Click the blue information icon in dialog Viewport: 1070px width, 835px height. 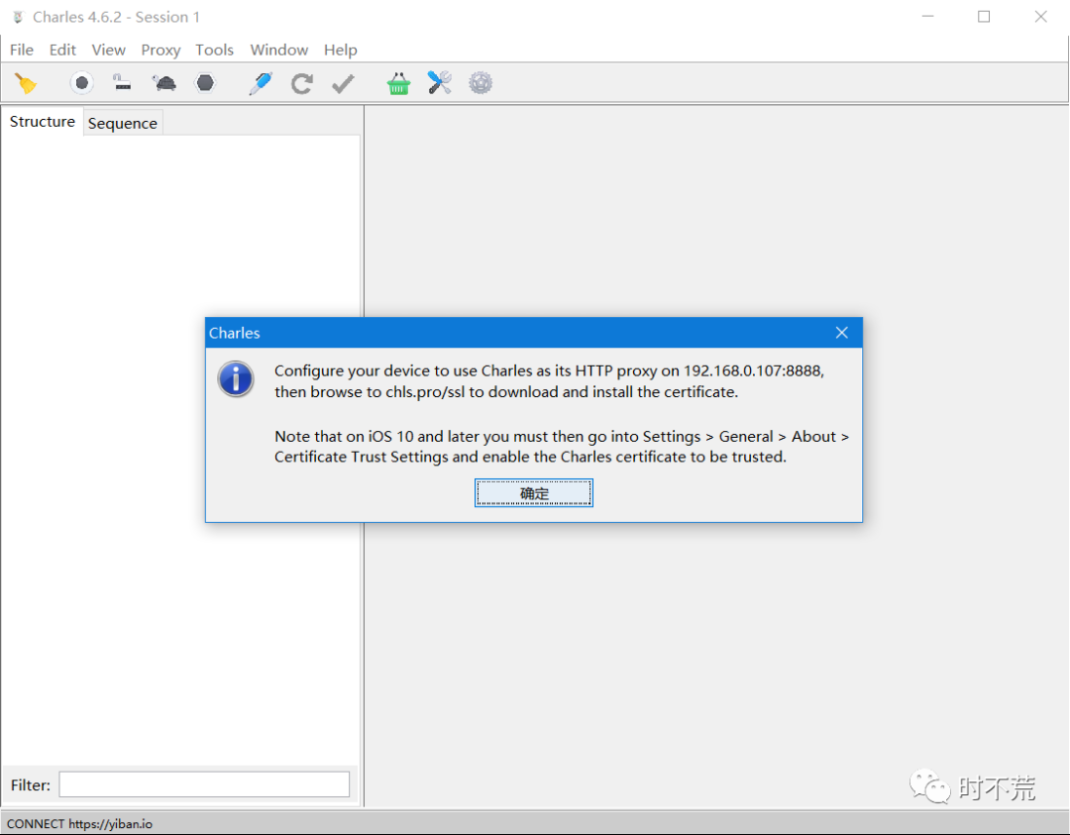pyautogui.click(x=236, y=378)
